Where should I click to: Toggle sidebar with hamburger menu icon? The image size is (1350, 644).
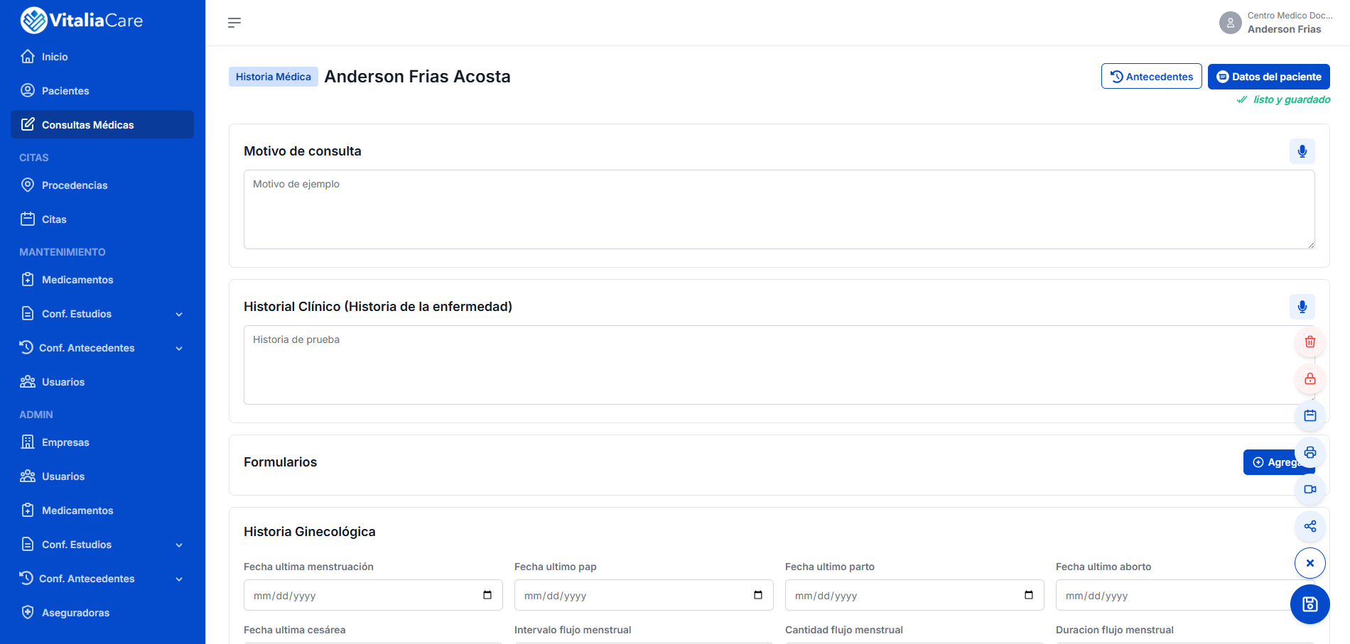tap(234, 23)
